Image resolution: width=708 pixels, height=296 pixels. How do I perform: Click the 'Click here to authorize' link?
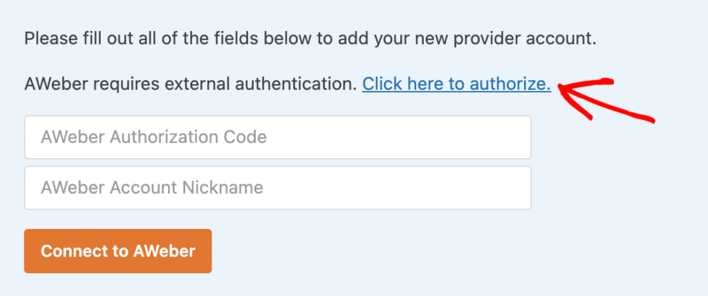pos(456,85)
